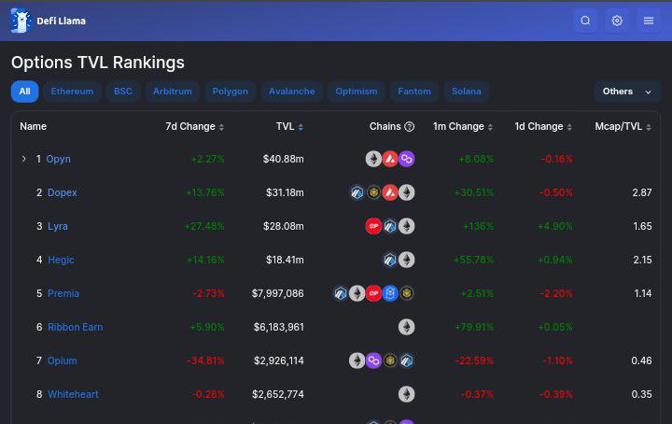The width and height of the screenshot is (672, 424).
Task: Click Opium 7d change -34.81%
Action: click(x=205, y=360)
